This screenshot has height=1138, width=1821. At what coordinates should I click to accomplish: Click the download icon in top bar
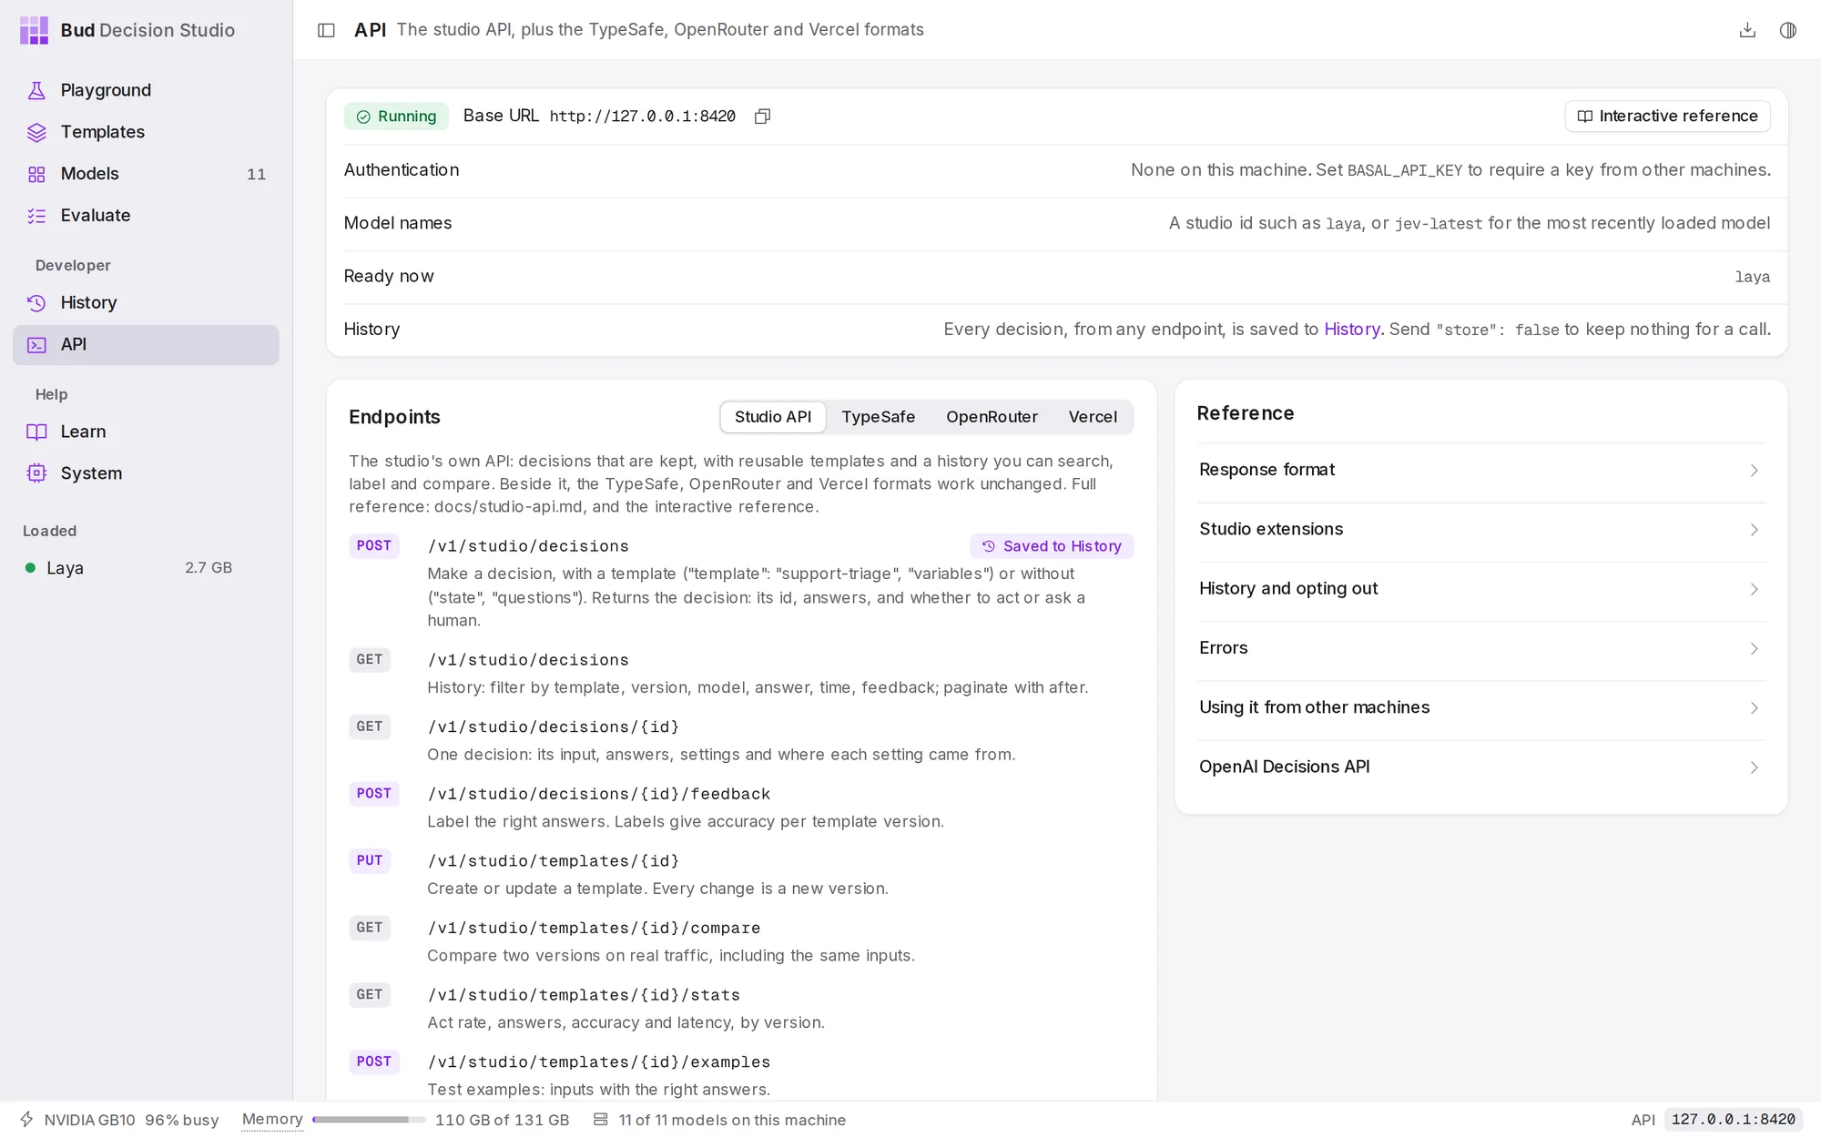pyautogui.click(x=1747, y=30)
